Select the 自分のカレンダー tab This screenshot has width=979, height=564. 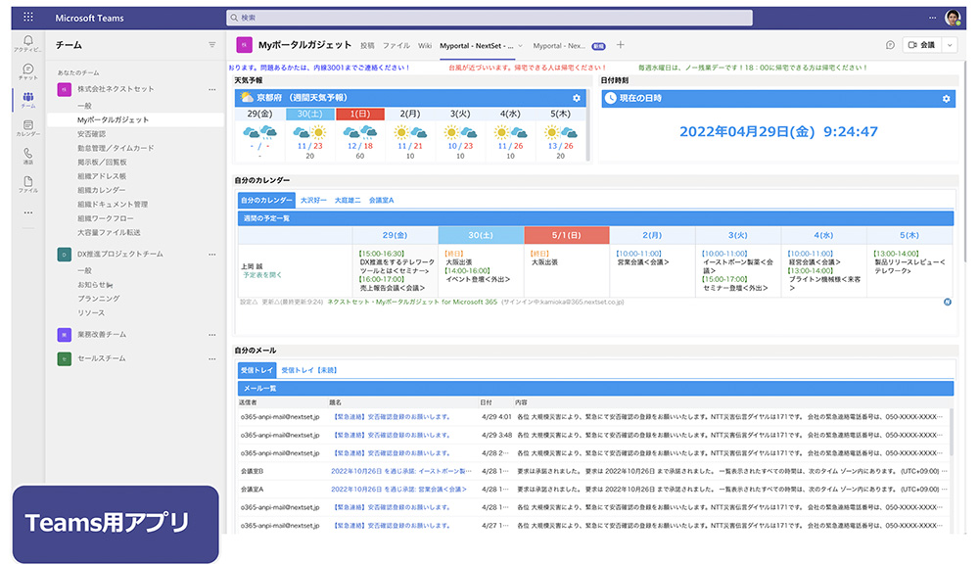click(266, 200)
